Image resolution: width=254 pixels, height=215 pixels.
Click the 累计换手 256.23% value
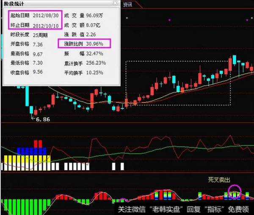(96, 63)
